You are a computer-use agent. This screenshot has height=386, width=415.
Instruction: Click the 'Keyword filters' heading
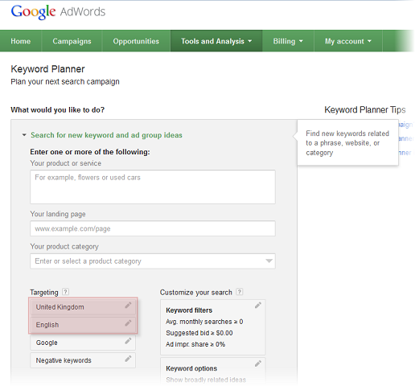189,310
